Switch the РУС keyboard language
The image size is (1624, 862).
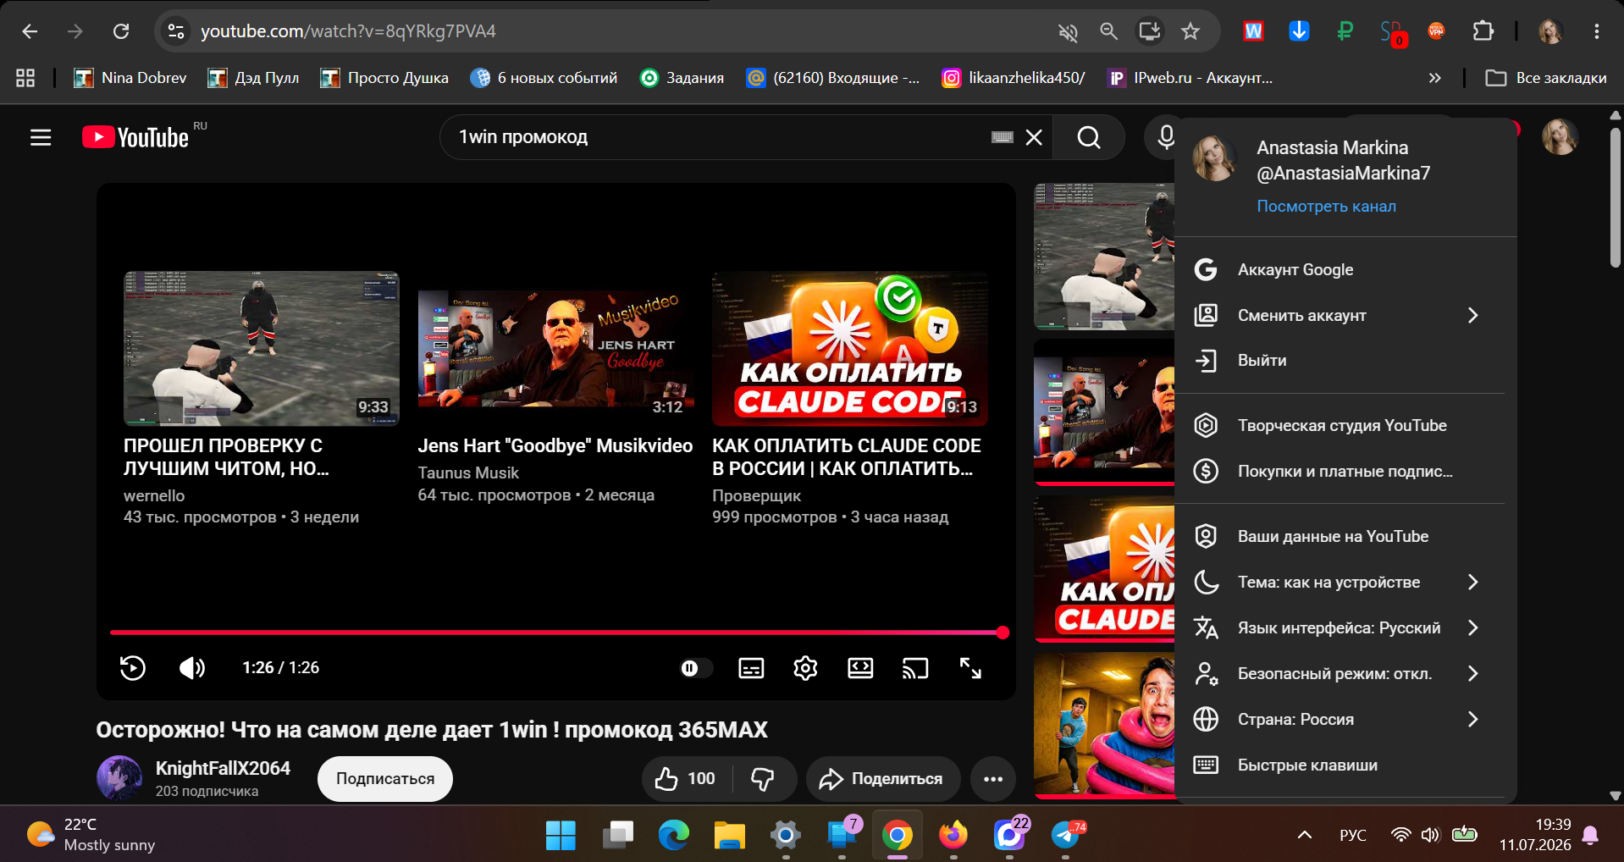[1353, 835]
